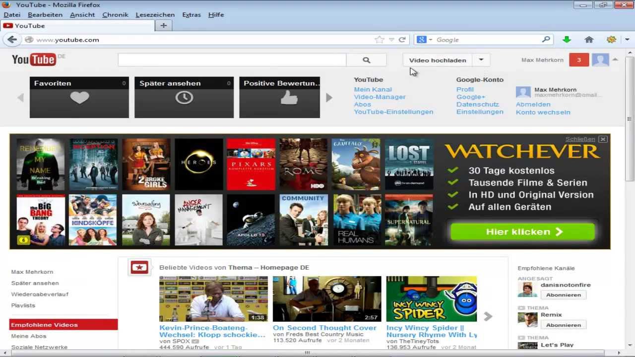Viewport: 635px width, 357px height.
Task: Click Abmelden to sign out
Action: point(533,105)
